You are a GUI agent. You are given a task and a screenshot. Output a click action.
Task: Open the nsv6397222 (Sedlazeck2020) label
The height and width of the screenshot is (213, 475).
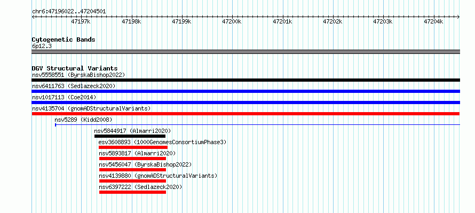140,187
